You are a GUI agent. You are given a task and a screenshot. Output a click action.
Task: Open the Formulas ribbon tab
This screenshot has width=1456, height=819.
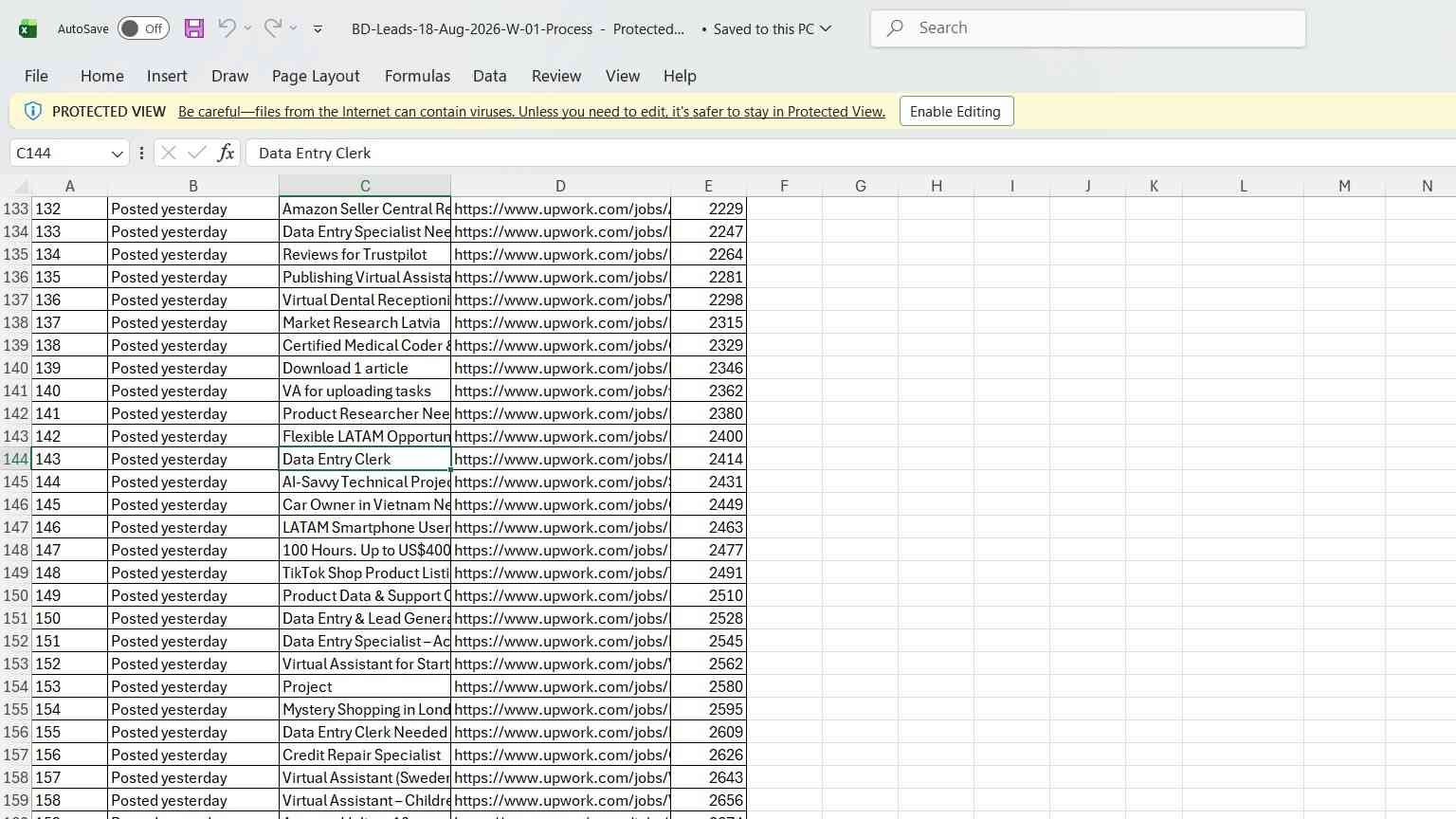click(417, 76)
